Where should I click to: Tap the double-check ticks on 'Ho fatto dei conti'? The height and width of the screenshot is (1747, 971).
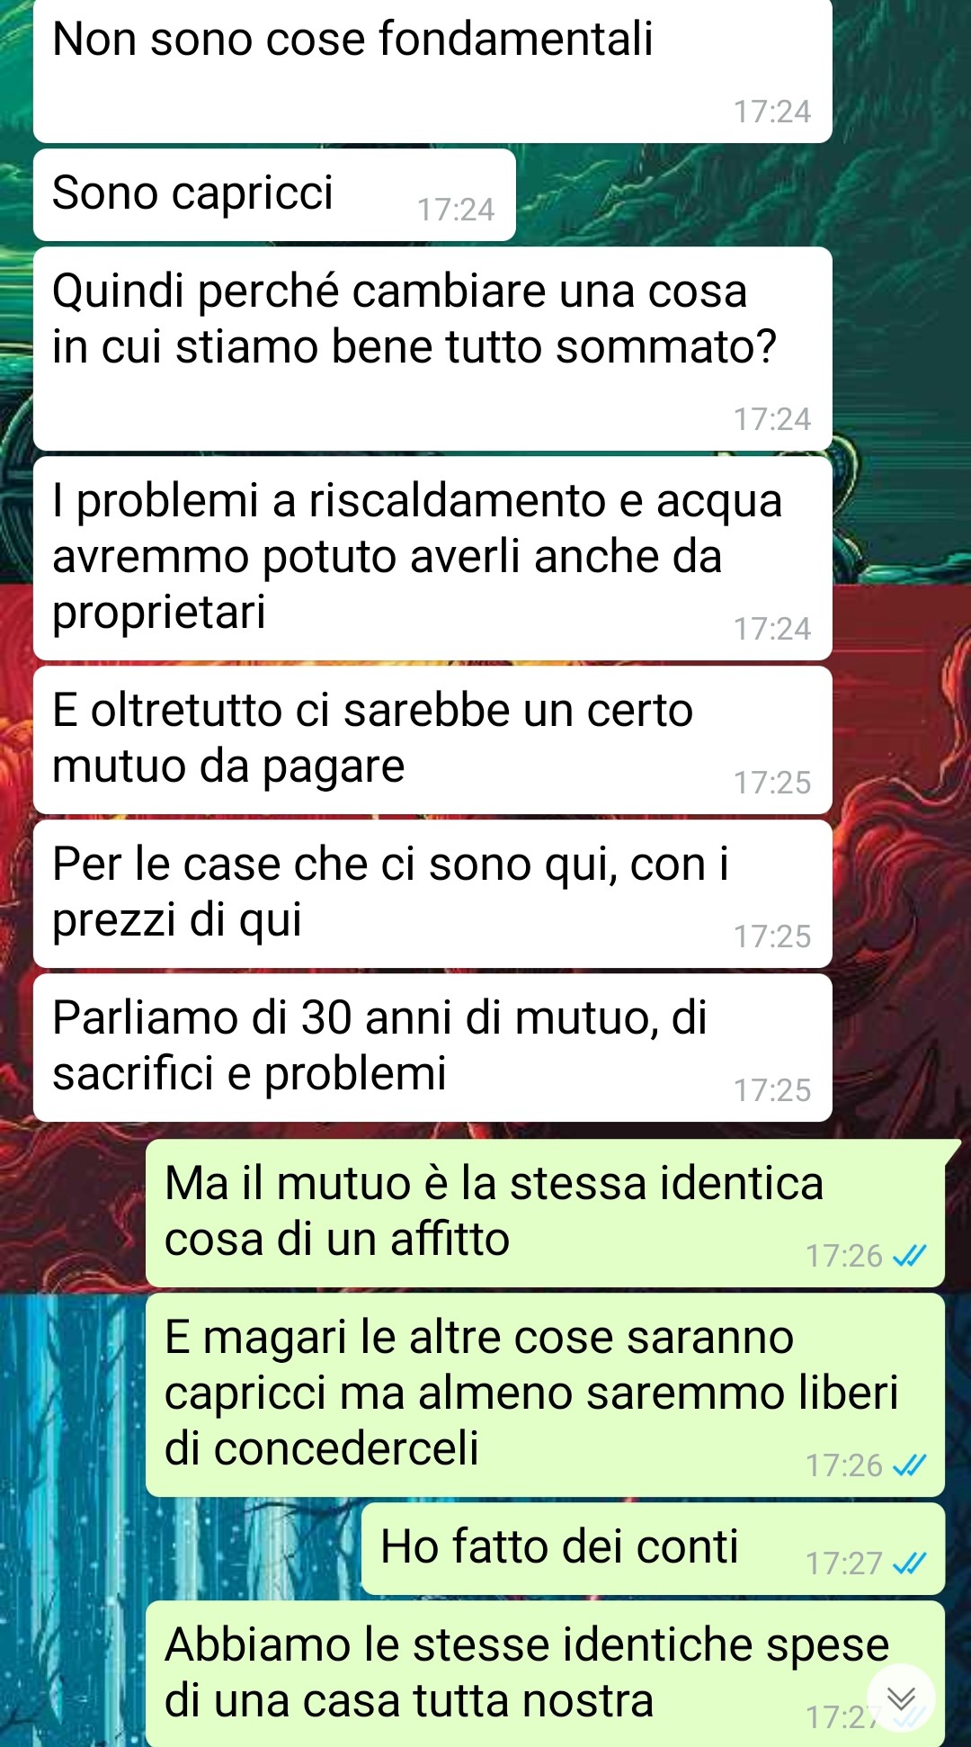tap(909, 1563)
